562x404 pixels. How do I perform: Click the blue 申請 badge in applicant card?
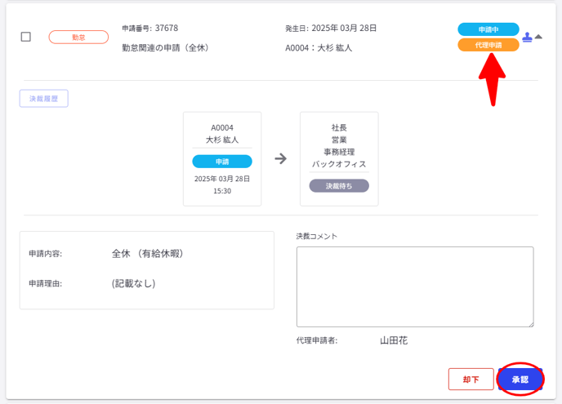click(222, 162)
